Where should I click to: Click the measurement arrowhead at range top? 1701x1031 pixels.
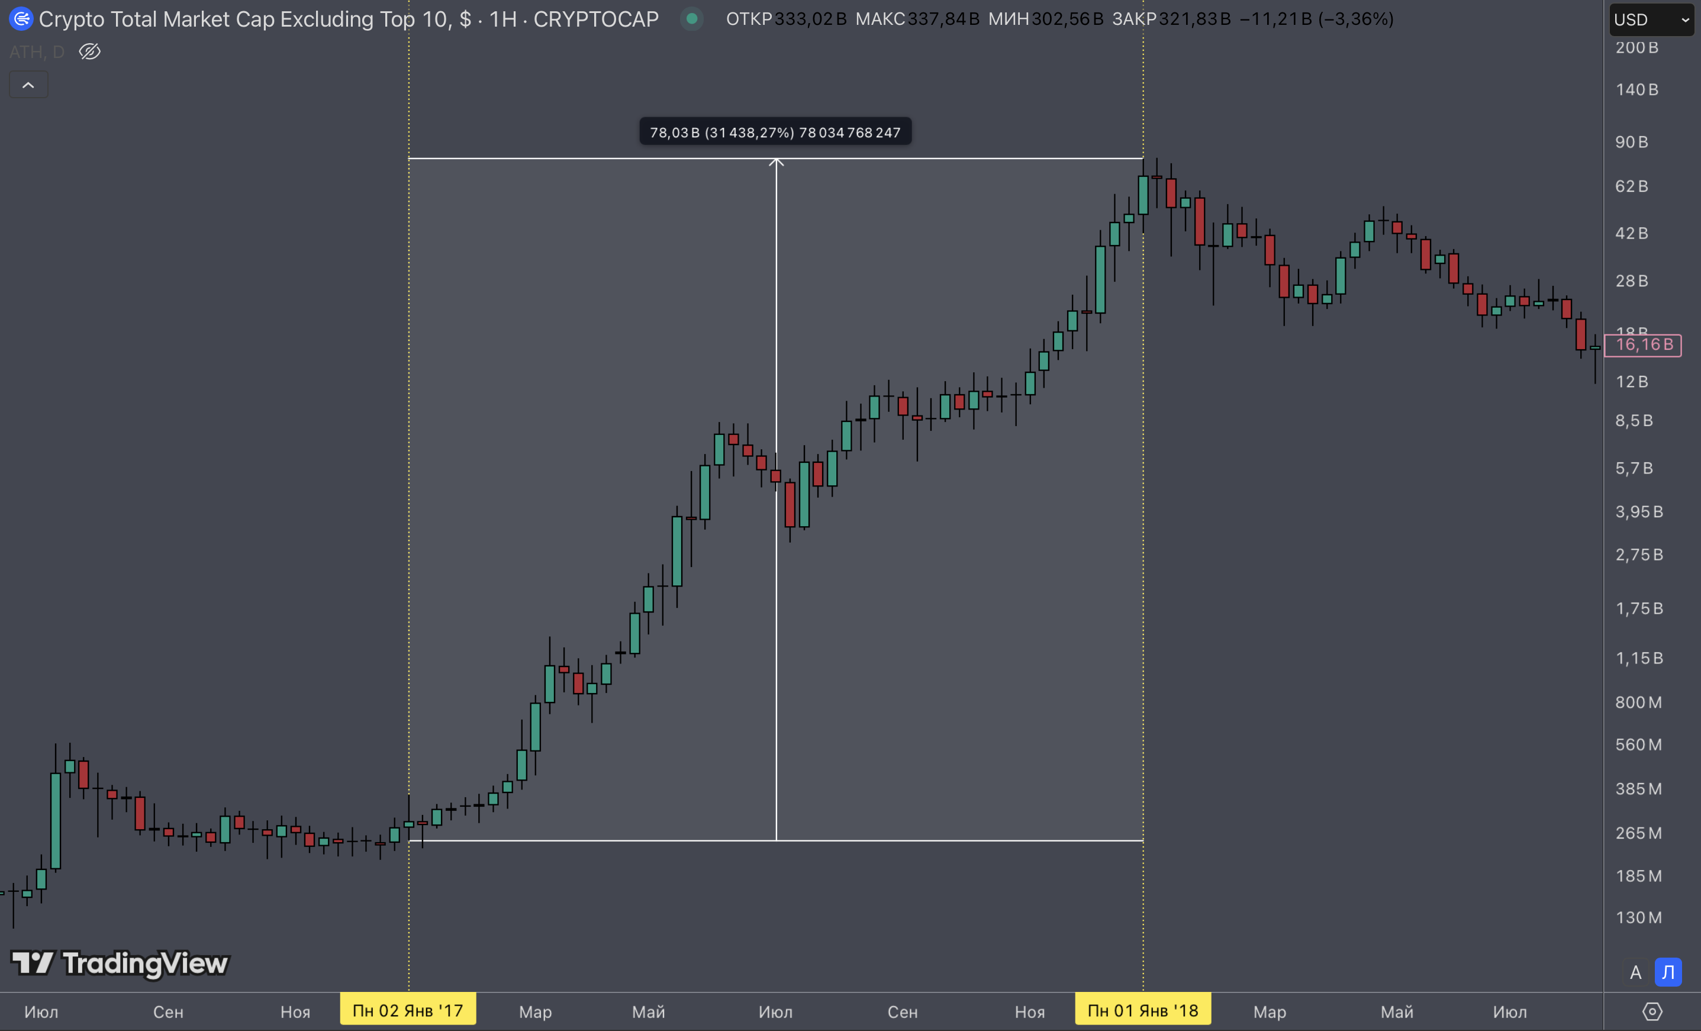point(776,162)
